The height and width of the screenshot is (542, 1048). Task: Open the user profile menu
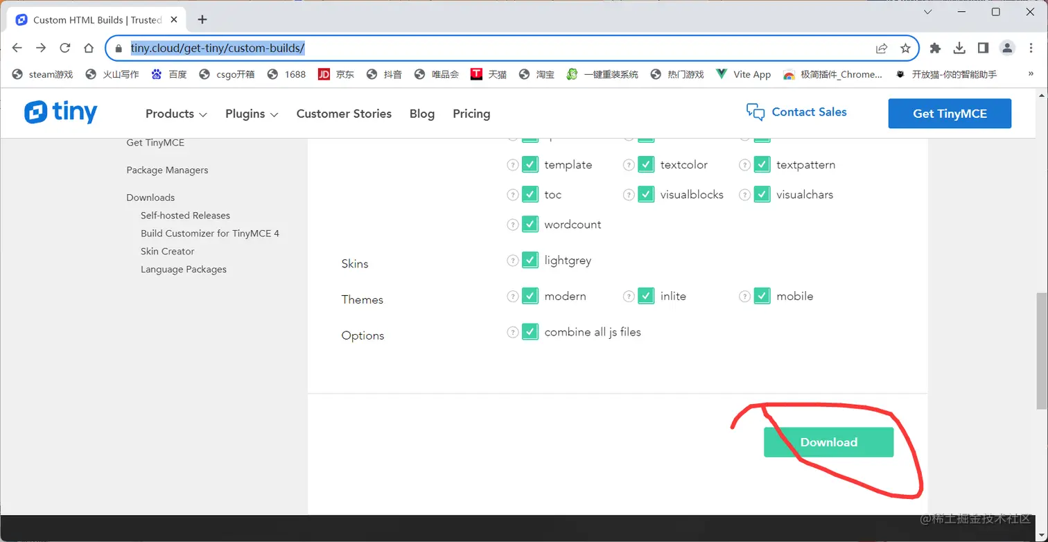[1006, 48]
